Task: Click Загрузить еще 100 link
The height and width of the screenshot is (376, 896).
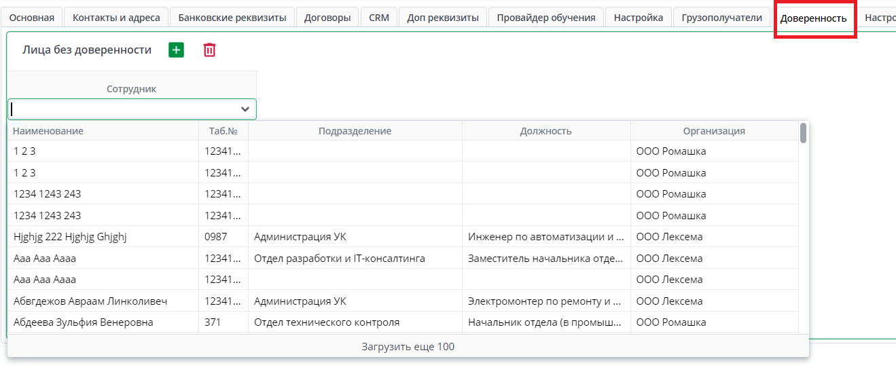Action: point(408,347)
